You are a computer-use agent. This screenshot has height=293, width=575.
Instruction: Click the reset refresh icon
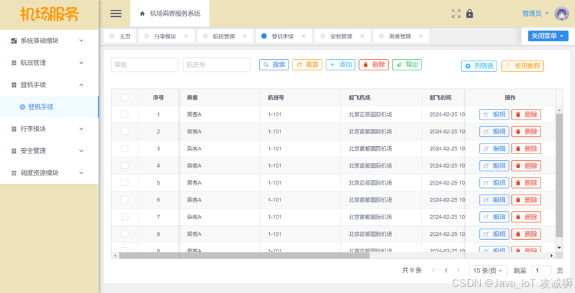[x=299, y=65]
